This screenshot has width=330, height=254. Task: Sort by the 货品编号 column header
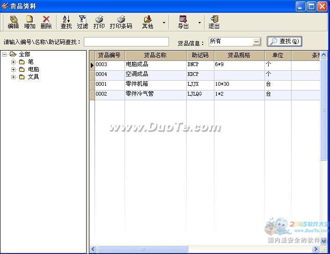pyautogui.click(x=110, y=55)
